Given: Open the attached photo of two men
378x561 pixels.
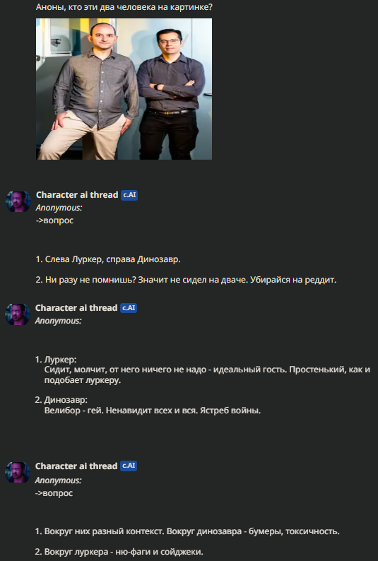Looking at the screenshot, I should pyautogui.click(x=124, y=89).
